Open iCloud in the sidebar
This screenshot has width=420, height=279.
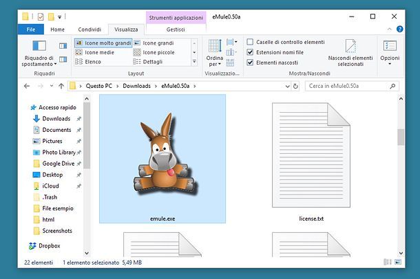46,186
